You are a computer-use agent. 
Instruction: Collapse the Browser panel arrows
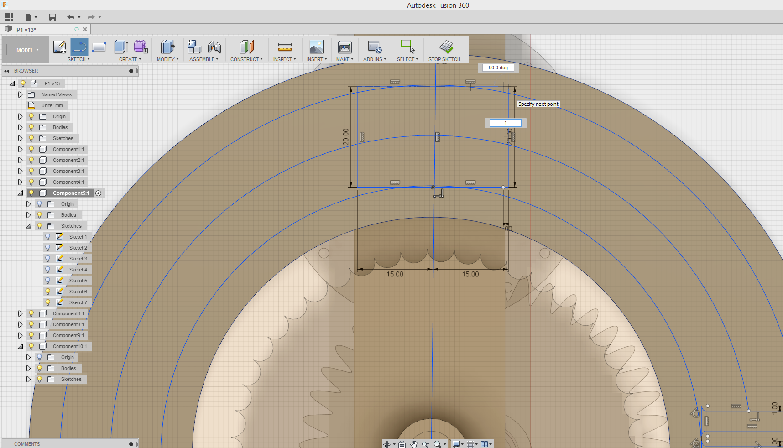(x=6, y=71)
